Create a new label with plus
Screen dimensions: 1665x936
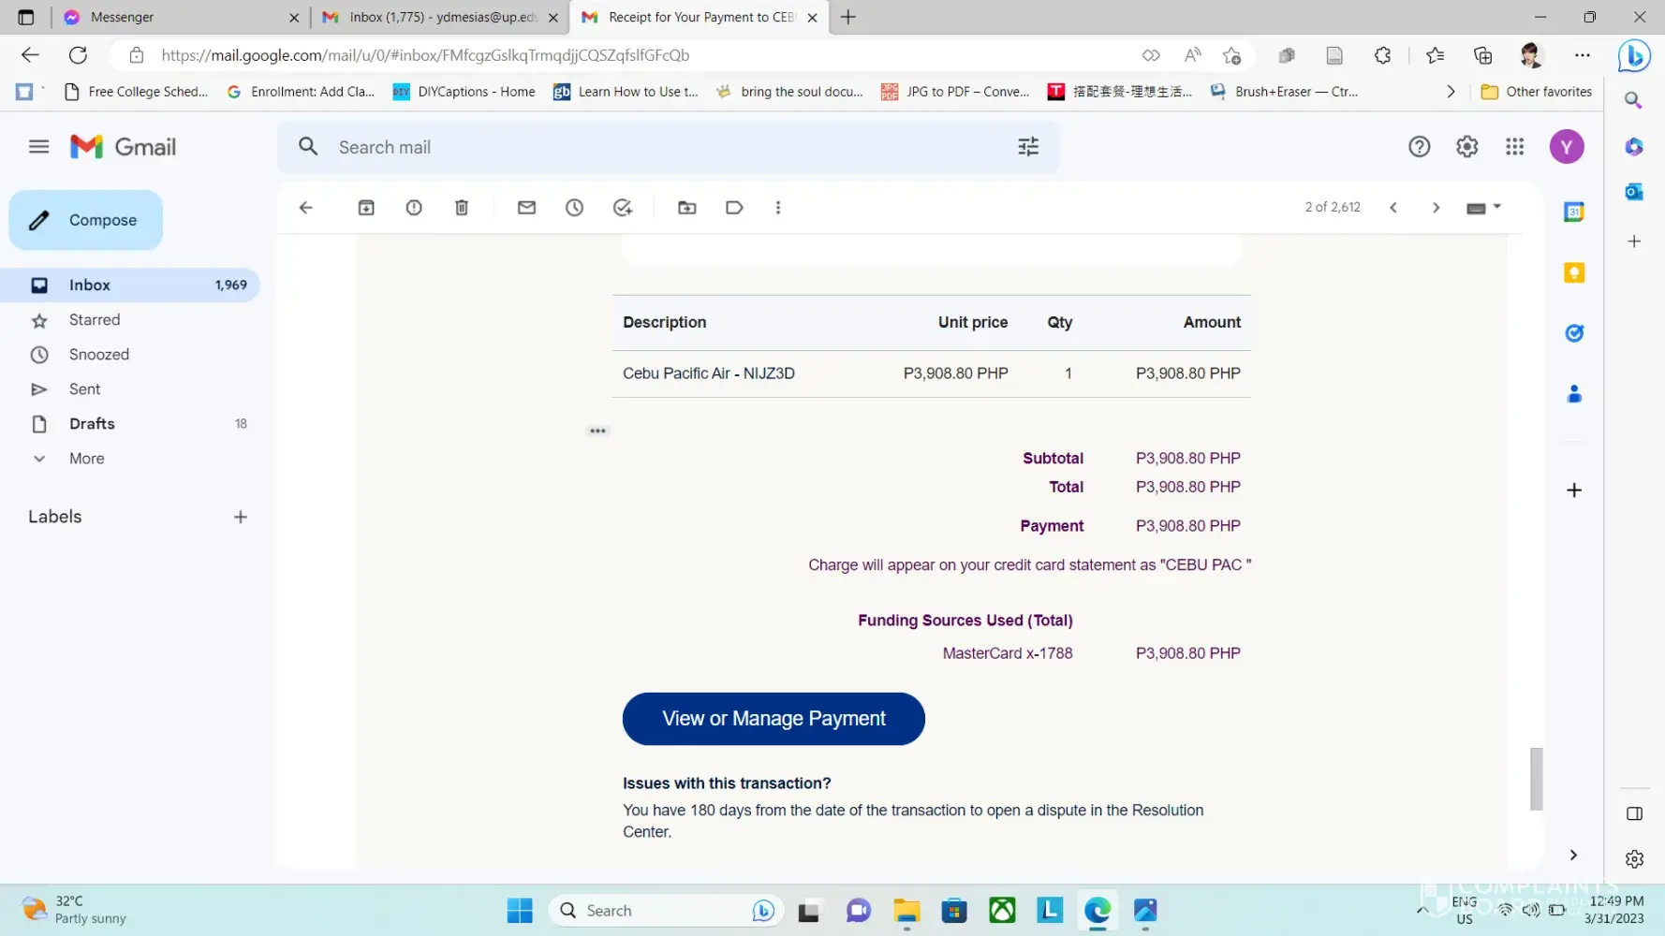(x=241, y=517)
